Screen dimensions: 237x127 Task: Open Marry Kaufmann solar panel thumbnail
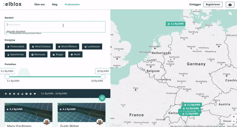click(x=28, y=113)
